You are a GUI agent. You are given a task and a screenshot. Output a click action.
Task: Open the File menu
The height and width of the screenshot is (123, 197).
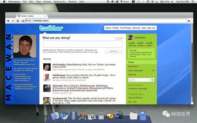25,2
